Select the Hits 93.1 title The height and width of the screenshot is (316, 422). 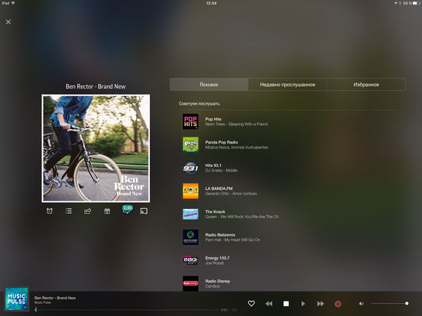point(213,166)
